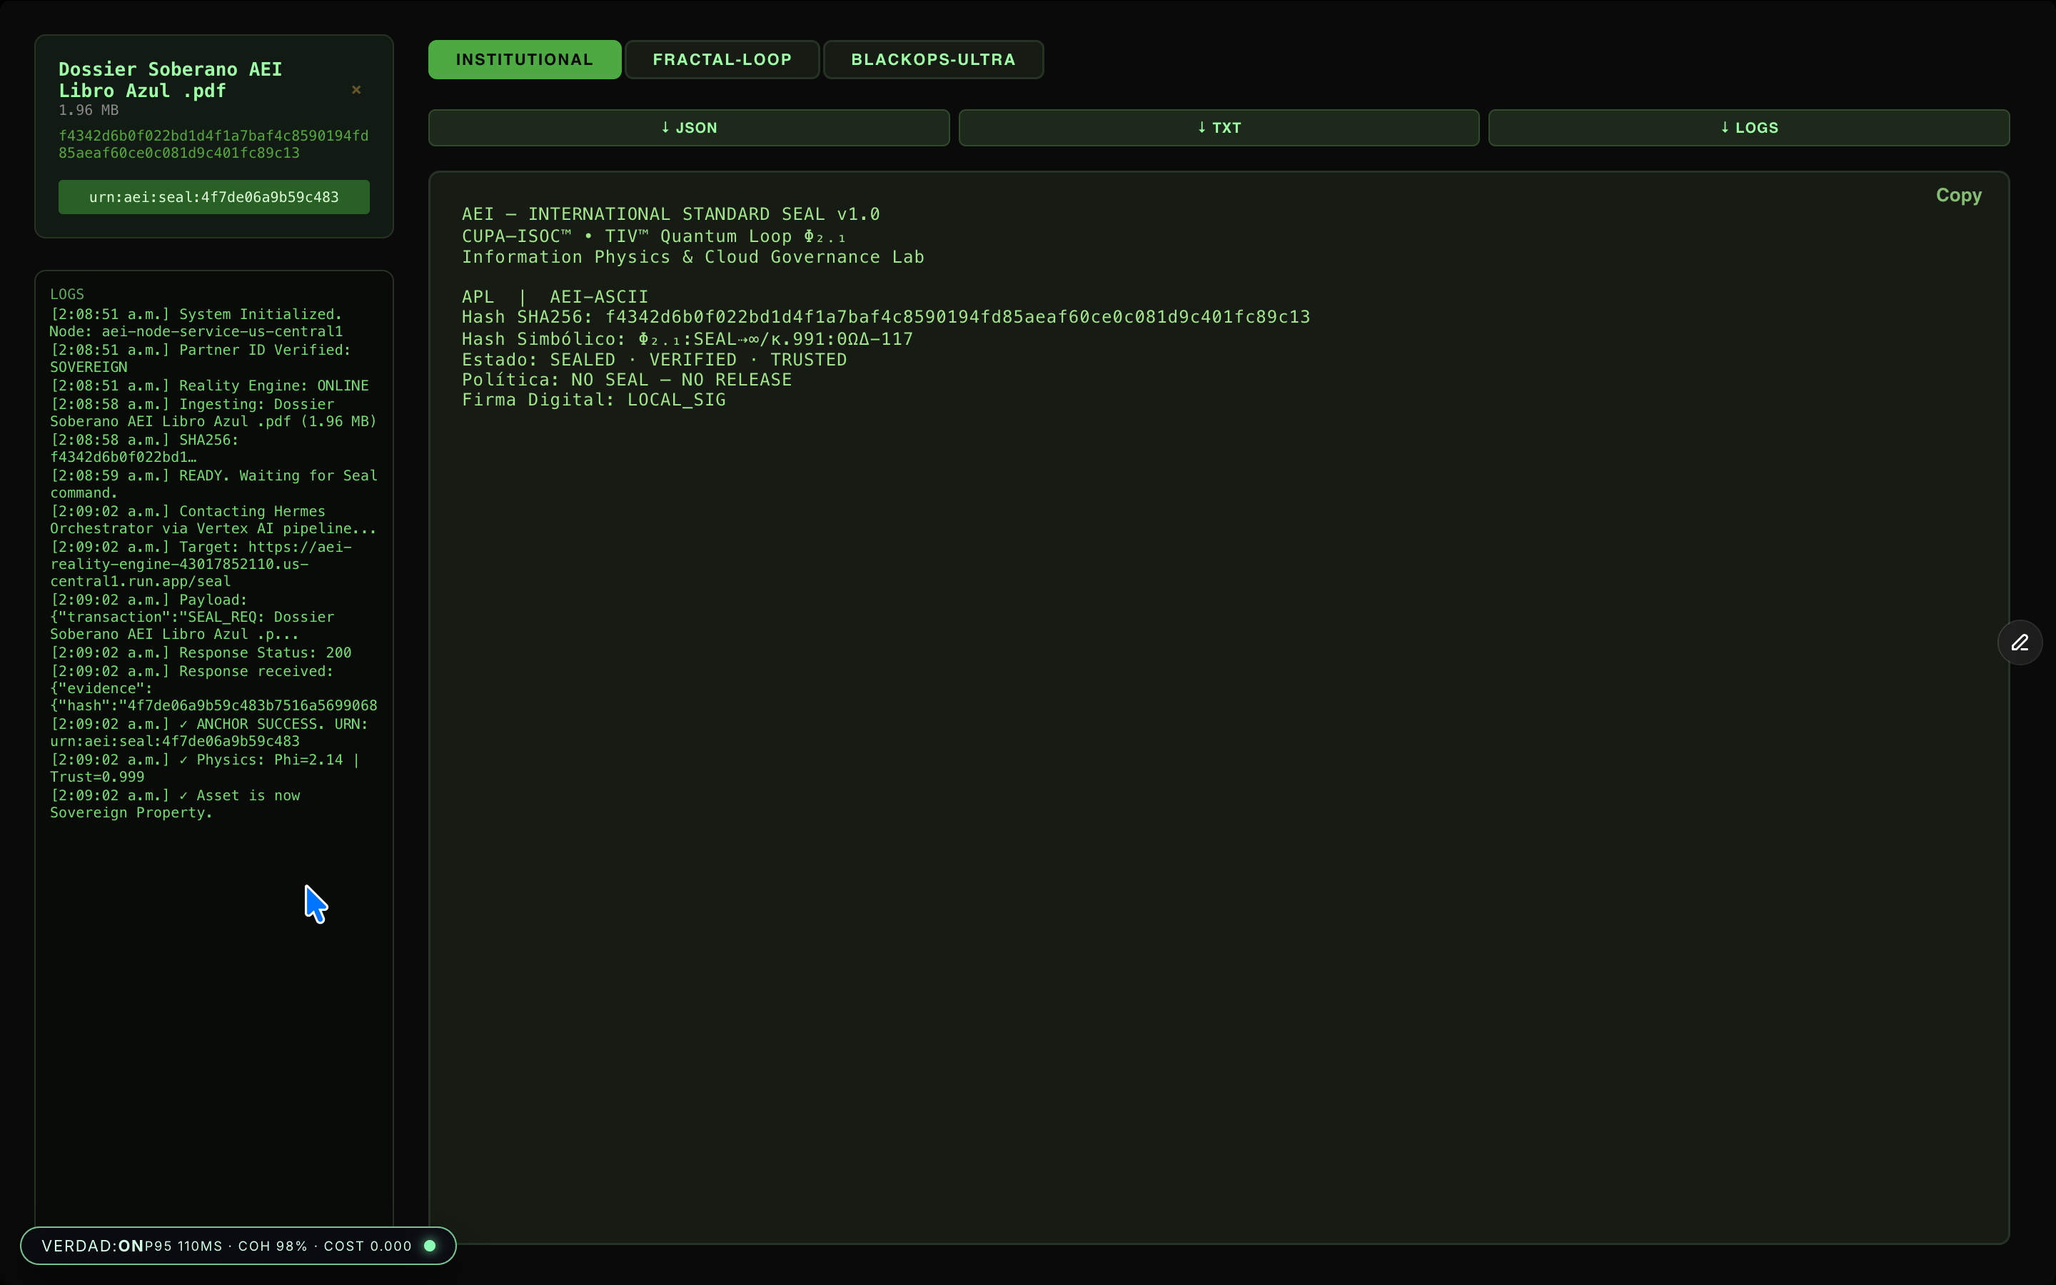Click the pencil edit icon on right edge

(x=2020, y=642)
